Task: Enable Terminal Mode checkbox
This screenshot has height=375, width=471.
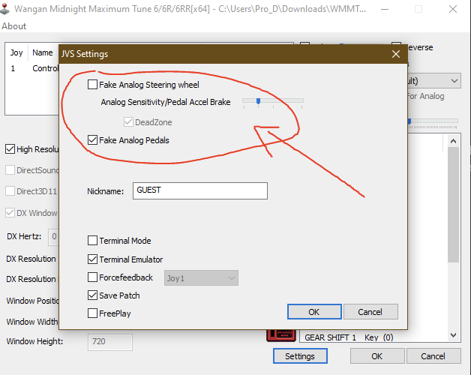Action: click(92, 241)
